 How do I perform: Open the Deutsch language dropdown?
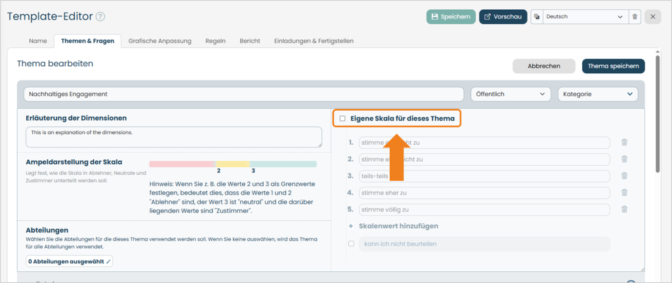point(585,16)
